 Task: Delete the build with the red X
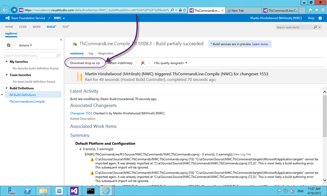pos(143,63)
